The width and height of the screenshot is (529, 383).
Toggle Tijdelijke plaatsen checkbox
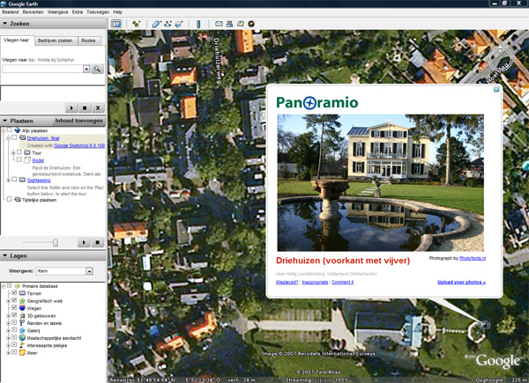10,199
